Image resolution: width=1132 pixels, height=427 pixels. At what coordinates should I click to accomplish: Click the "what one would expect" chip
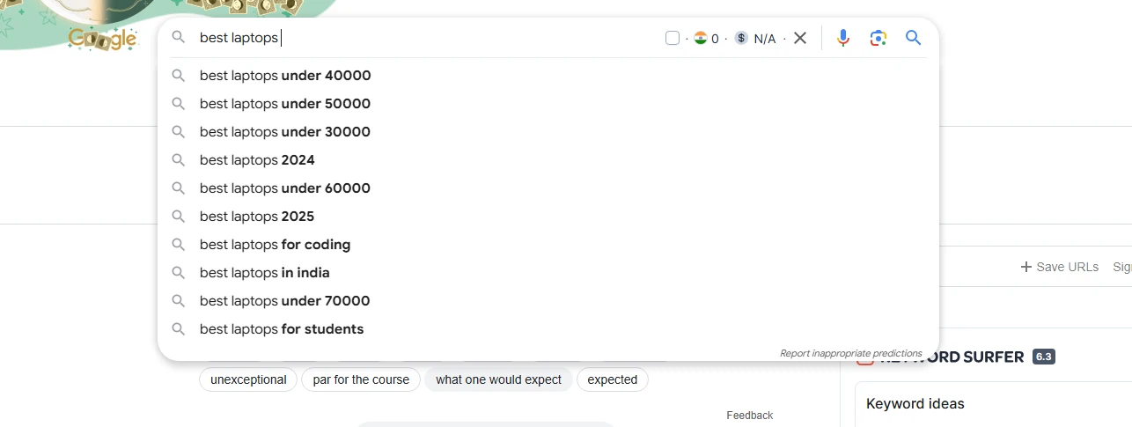tap(498, 379)
